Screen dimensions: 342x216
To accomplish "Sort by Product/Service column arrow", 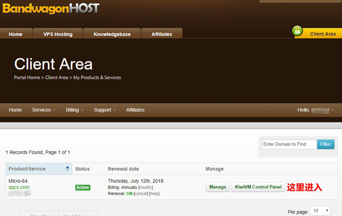I will click(67, 169).
